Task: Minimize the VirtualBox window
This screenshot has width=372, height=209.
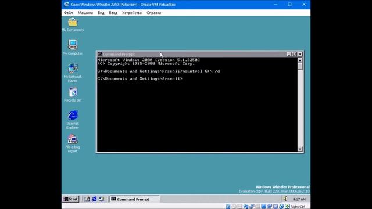Action: pos(276,4)
